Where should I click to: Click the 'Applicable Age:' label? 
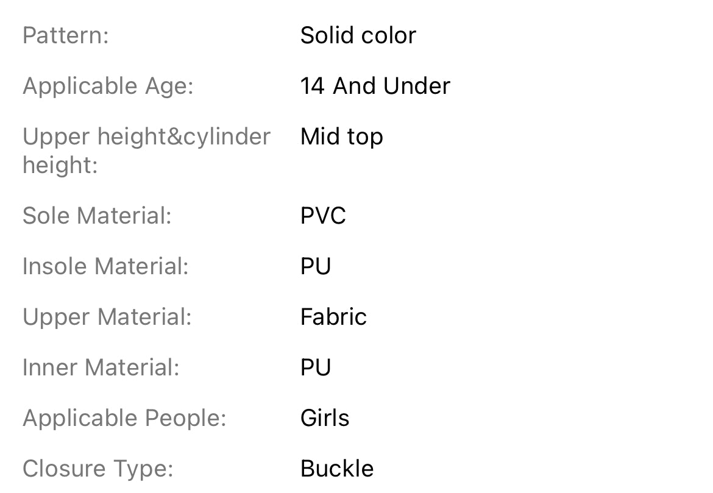pyautogui.click(x=108, y=86)
